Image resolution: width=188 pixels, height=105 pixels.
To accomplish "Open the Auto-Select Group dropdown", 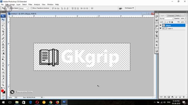I will pyautogui.click(x=24, y=8).
